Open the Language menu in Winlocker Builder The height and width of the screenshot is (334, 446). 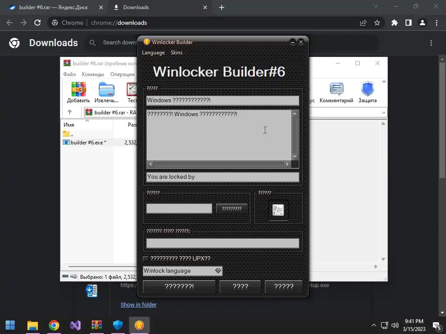(x=153, y=53)
